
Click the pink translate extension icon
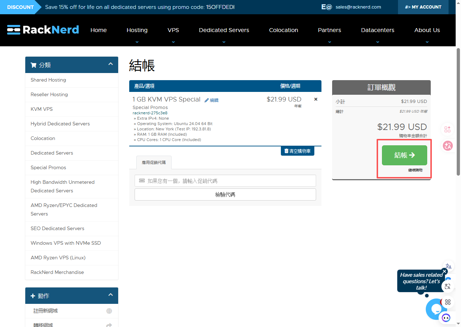point(447,145)
